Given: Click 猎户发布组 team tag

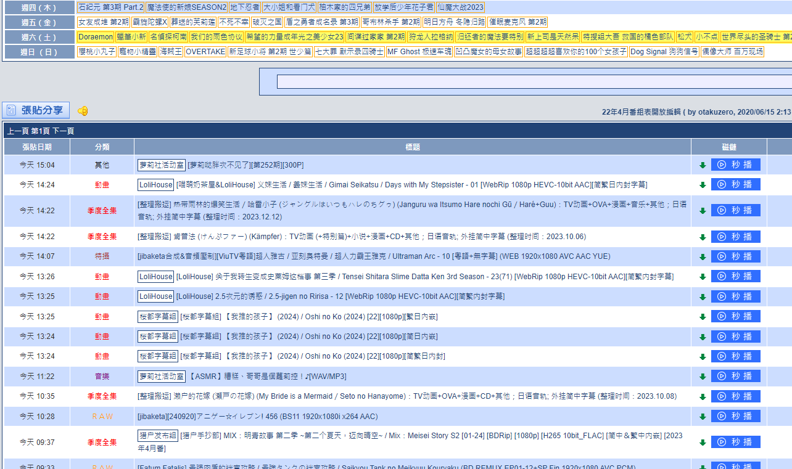Looking at the screenshot, I should 158,436.
